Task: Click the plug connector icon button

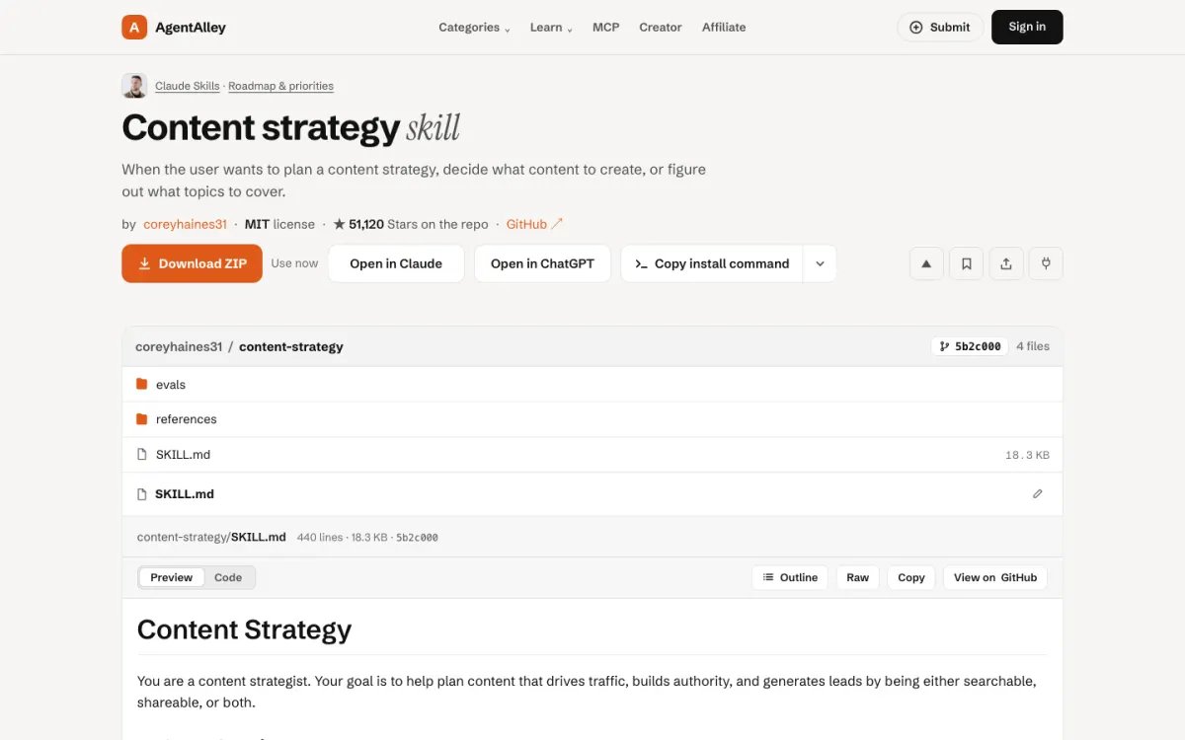Action: coord(1046,263)
